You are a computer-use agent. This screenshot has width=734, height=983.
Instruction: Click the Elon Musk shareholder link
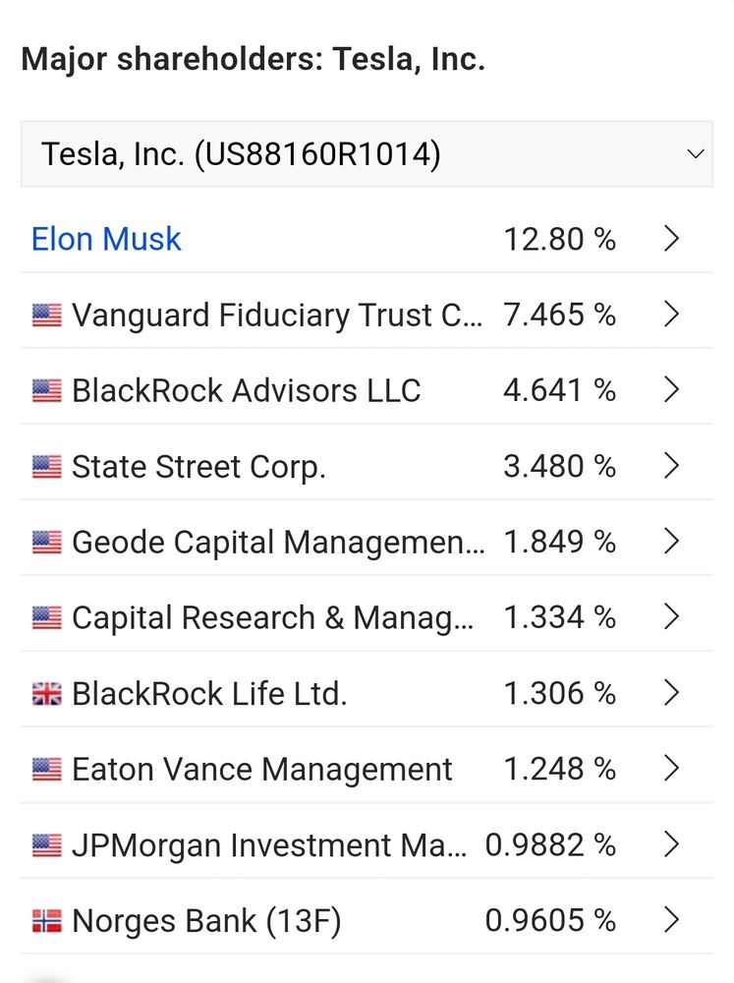106,239
